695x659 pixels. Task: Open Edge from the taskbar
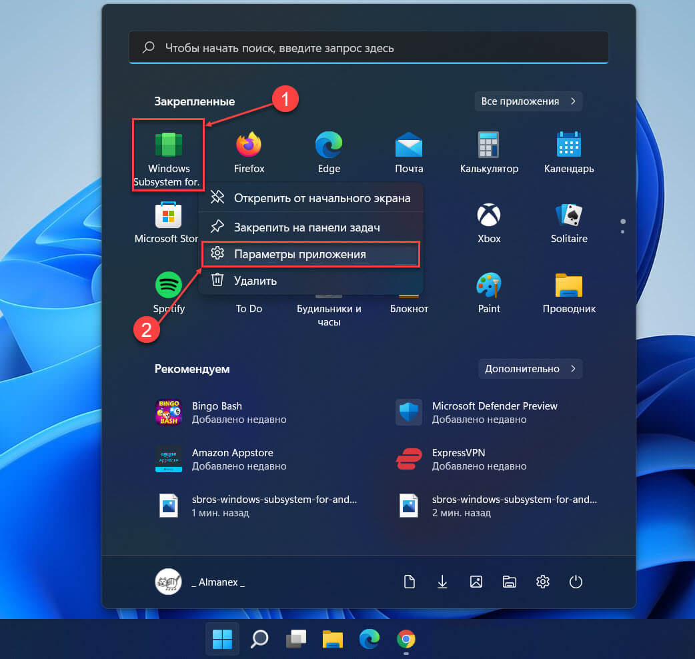[370, 638]
